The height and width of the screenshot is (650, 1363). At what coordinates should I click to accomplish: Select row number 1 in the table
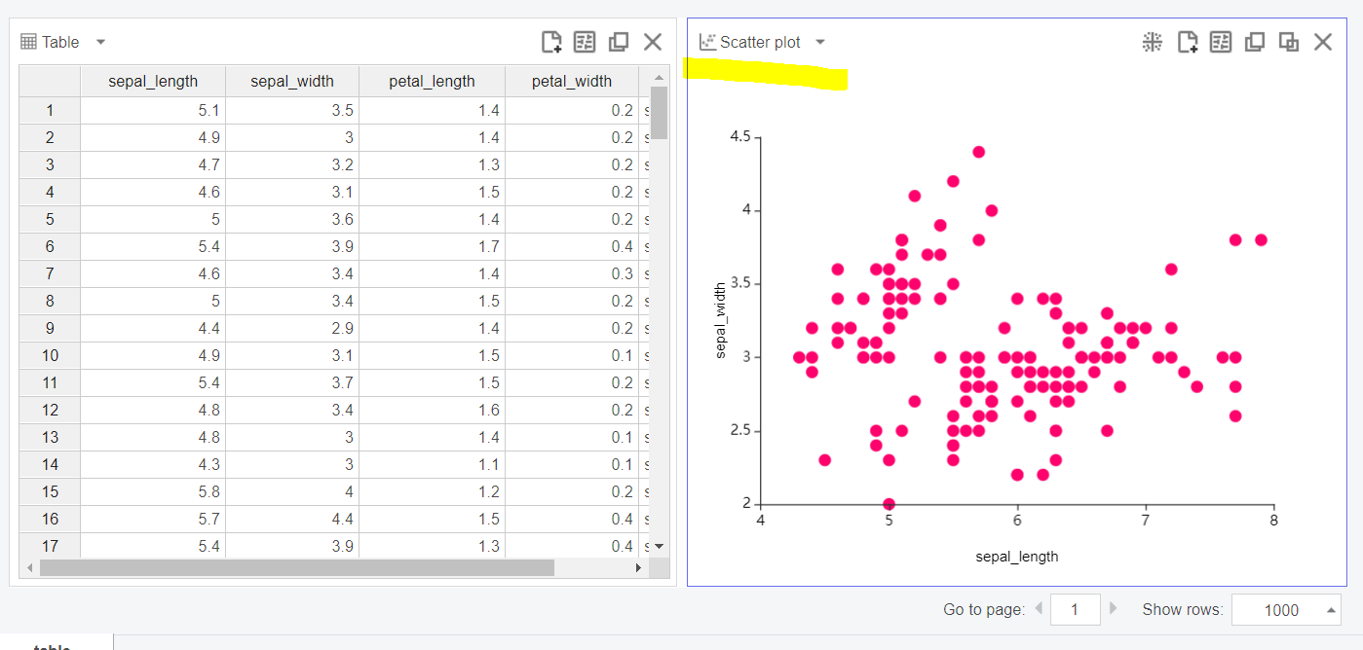point(50,110)
